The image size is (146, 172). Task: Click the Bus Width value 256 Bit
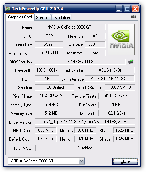coord(117,105)
